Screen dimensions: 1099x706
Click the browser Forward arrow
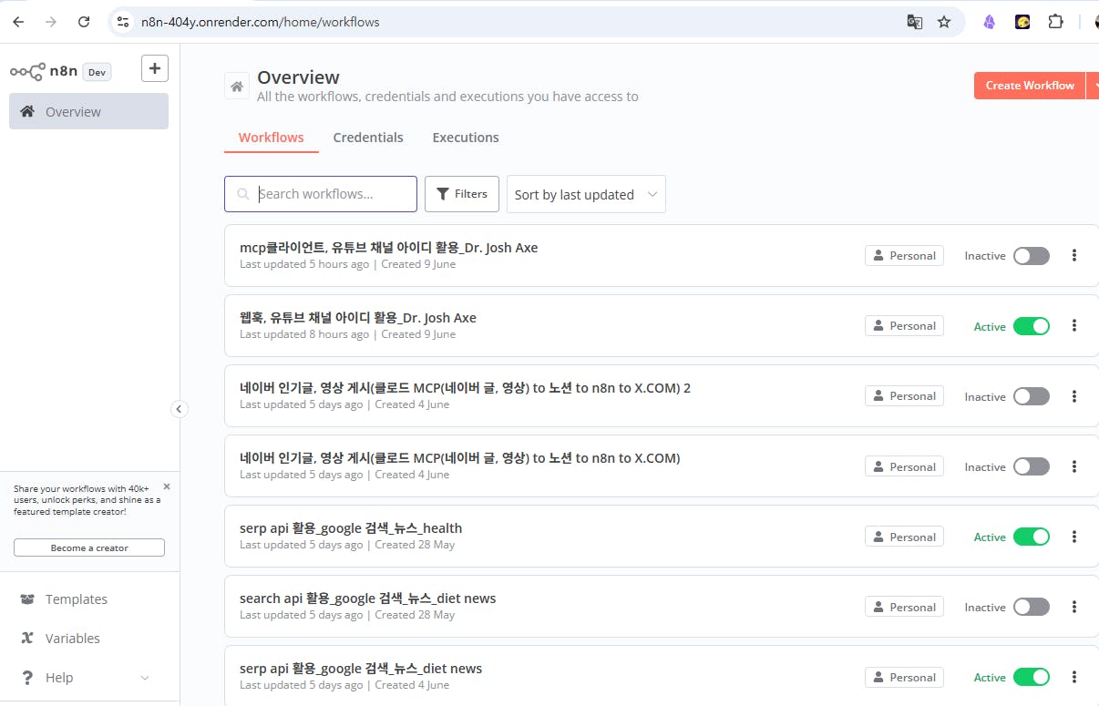pos(51,22)
